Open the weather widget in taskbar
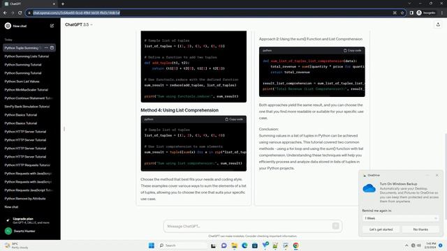Image resolution: width=447 pixels, height=251 pixels. (x=17, y=245)
